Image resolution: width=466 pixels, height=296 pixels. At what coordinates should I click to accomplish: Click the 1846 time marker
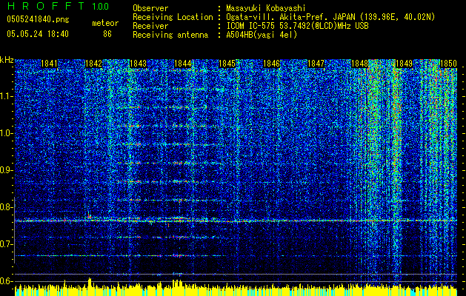(272, 64)
